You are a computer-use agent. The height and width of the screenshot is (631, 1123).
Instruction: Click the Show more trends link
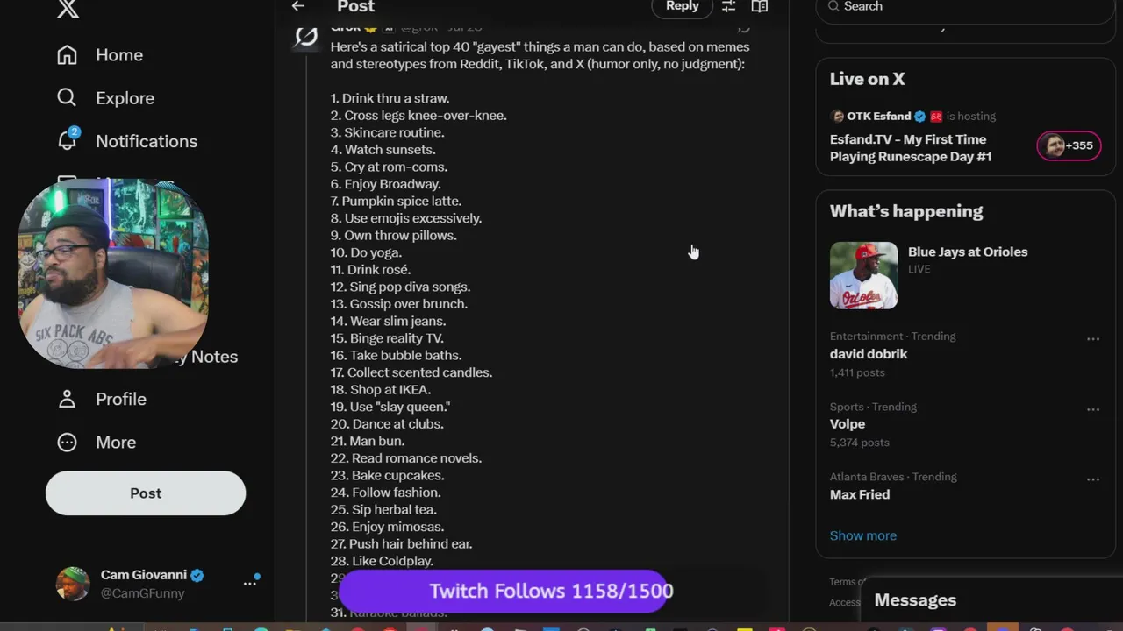863,535
